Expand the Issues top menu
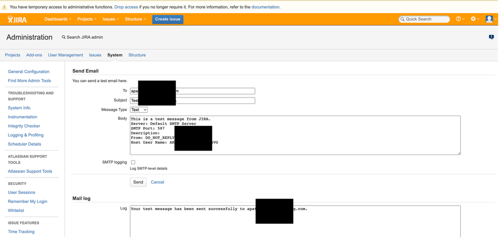This screenshot has width=500, height=238. pyautogui.click(x=110, y=19)
